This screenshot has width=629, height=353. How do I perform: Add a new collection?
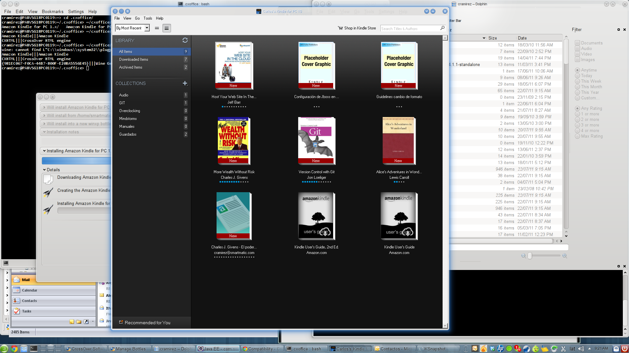[x=185, y=83]
